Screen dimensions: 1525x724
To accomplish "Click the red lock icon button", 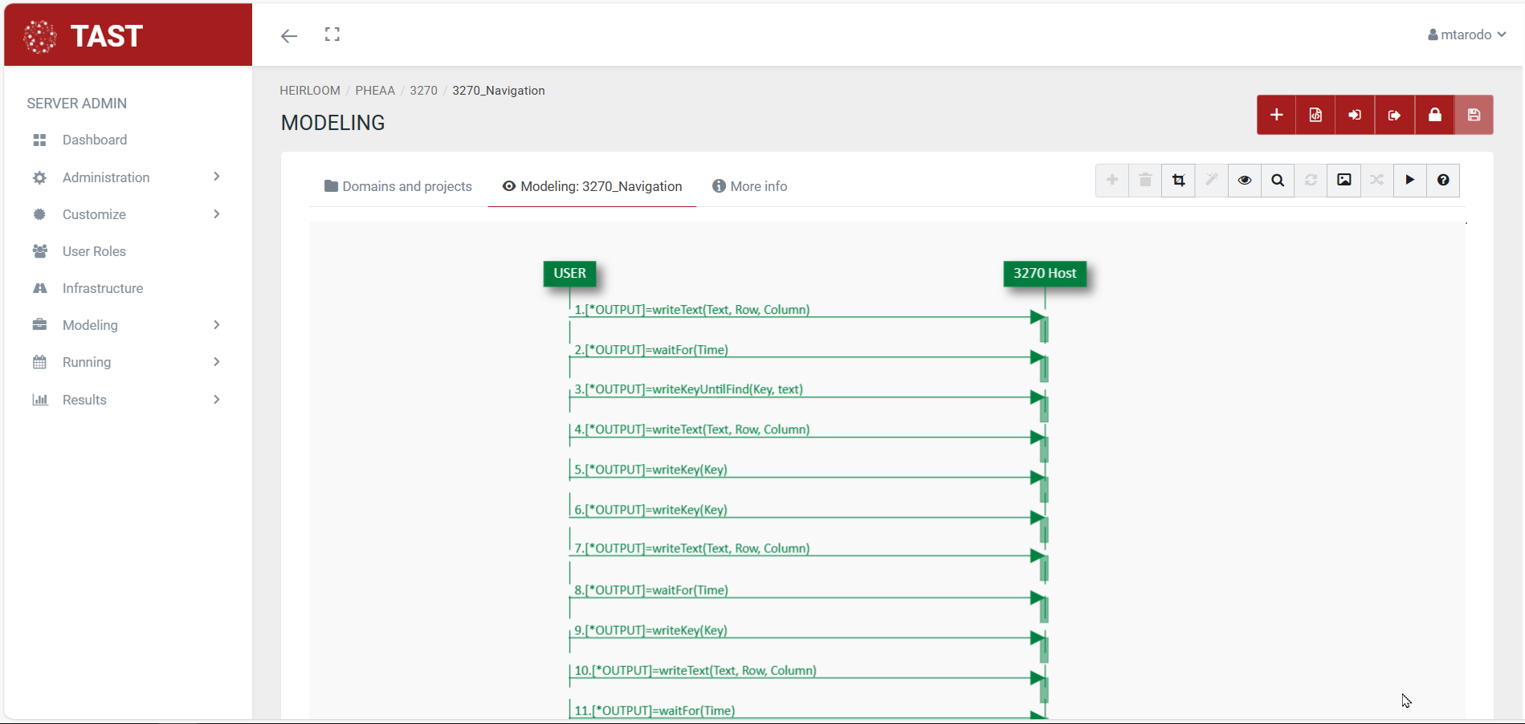I will pyautogui.click(x=1434, y=115).
